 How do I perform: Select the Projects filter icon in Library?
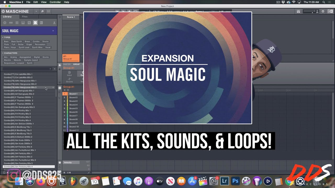[x=5, y=23]
